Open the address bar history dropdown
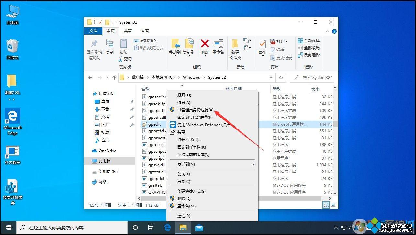Screen dimensions: 416x235 tap(271, 78)
